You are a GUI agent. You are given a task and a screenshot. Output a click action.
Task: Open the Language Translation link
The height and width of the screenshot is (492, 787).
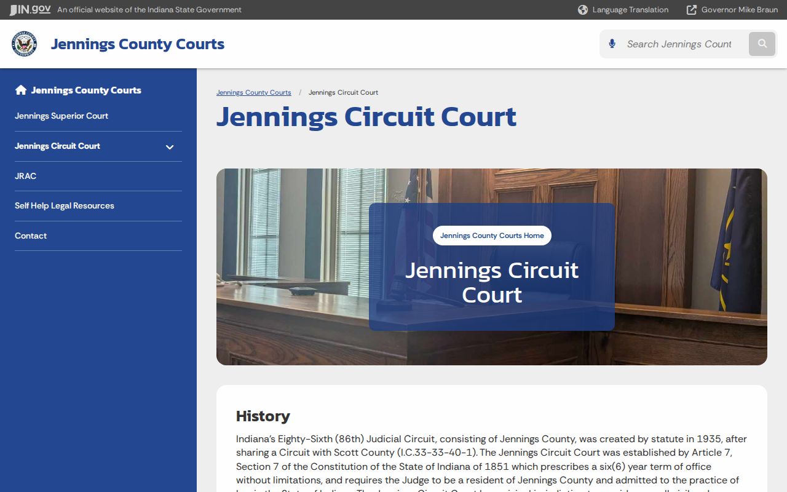pos(630,10)
